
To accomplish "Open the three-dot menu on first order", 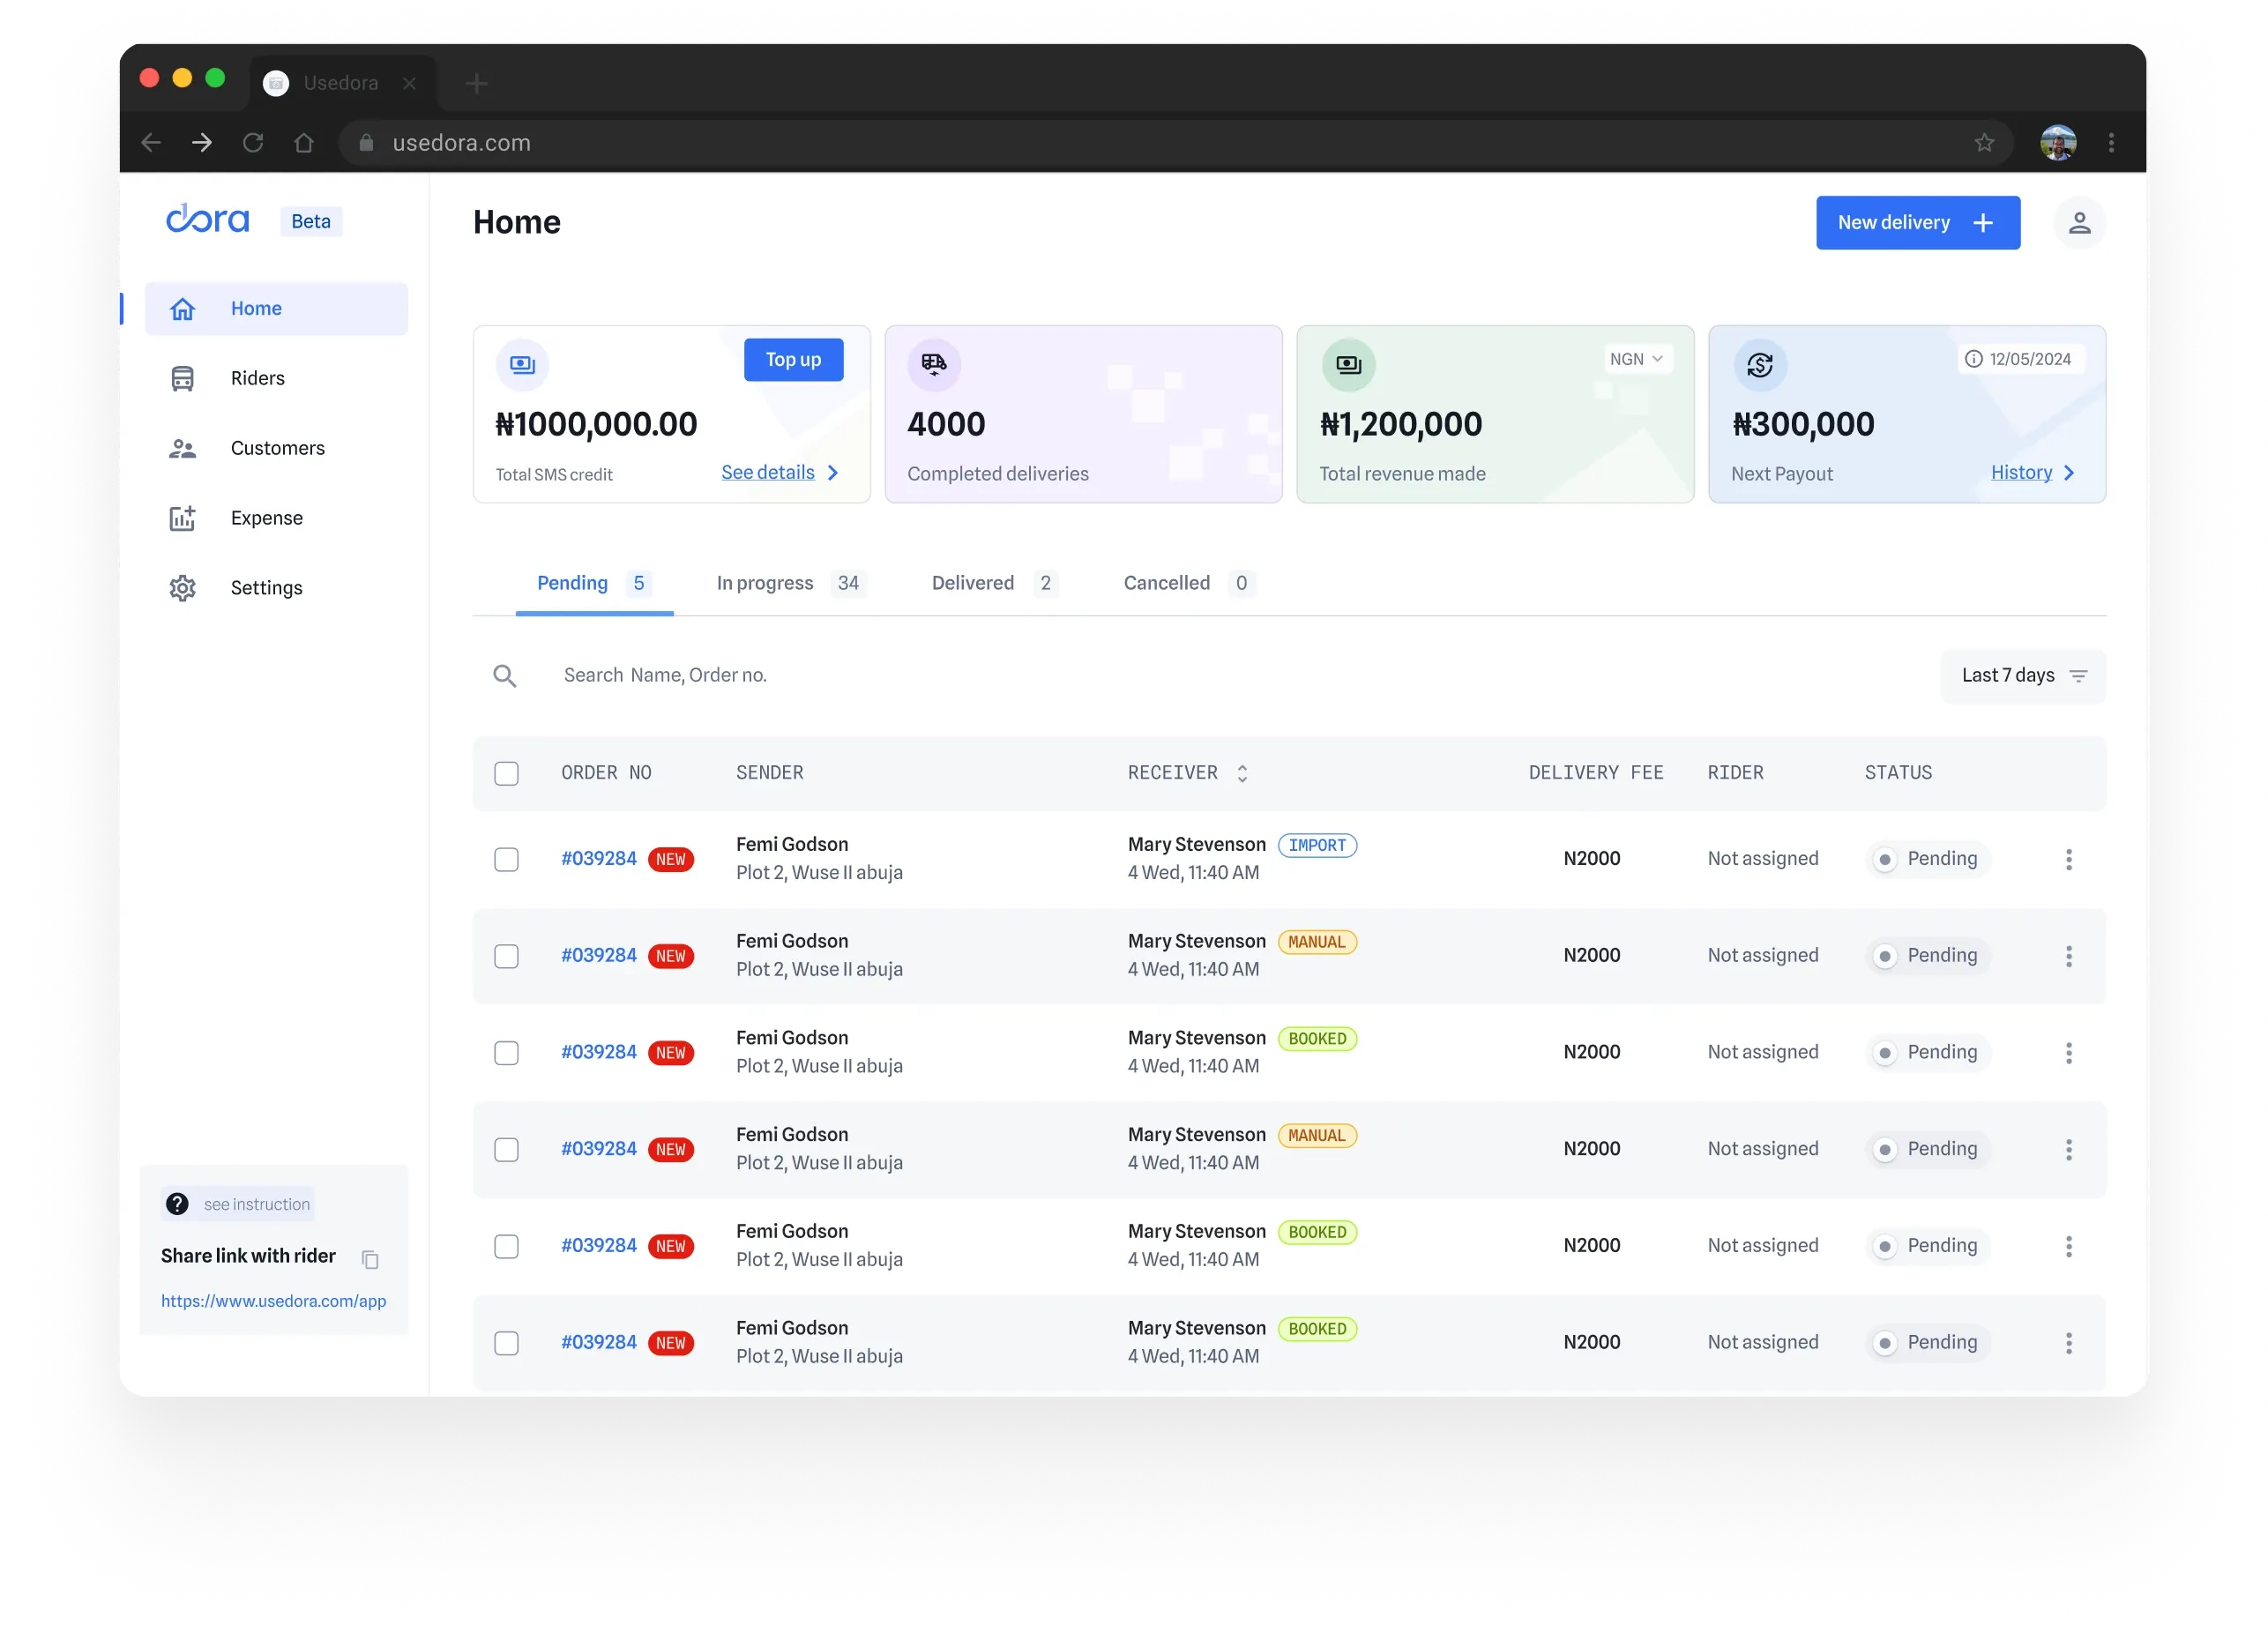I will 2069,858.
